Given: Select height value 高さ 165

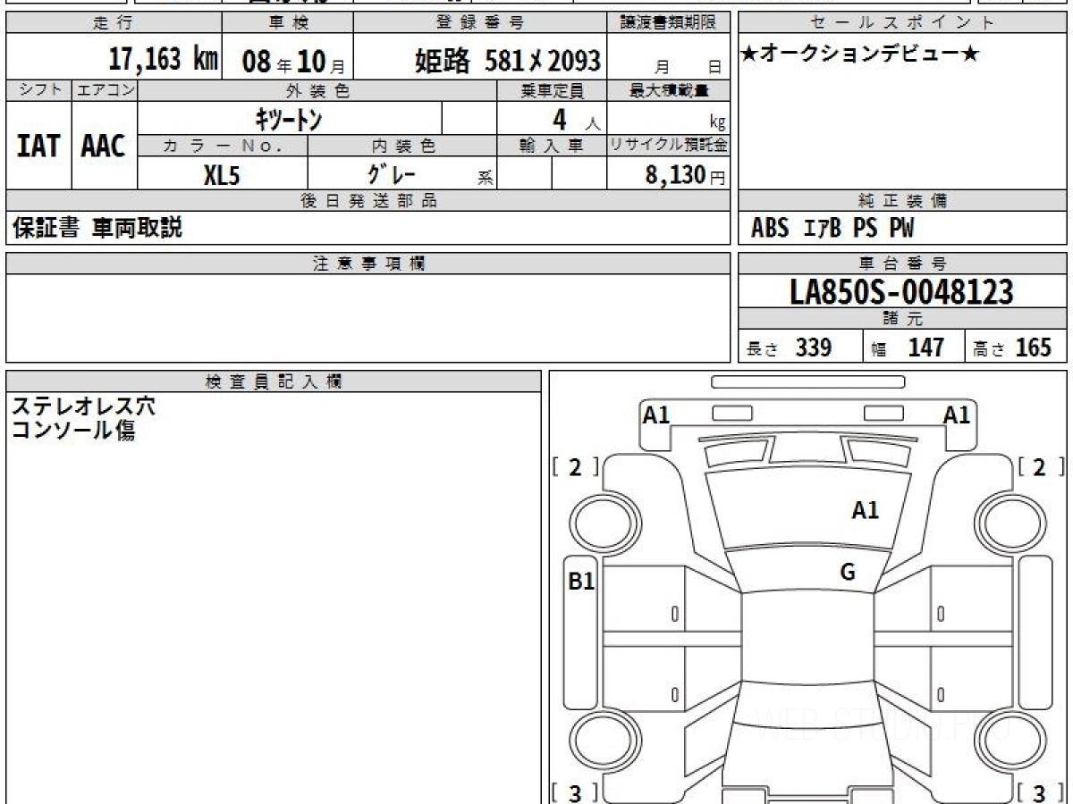Looking at the screenshot, I should tap(1012, 348).
